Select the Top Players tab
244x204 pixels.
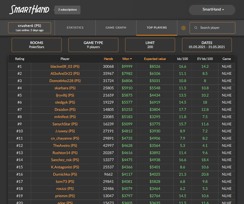point(157,28)
